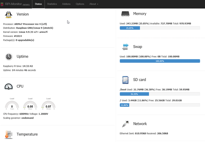Click the Network heading
The height and width of the screenshot is (142, 205).
(x=140, y=124)
